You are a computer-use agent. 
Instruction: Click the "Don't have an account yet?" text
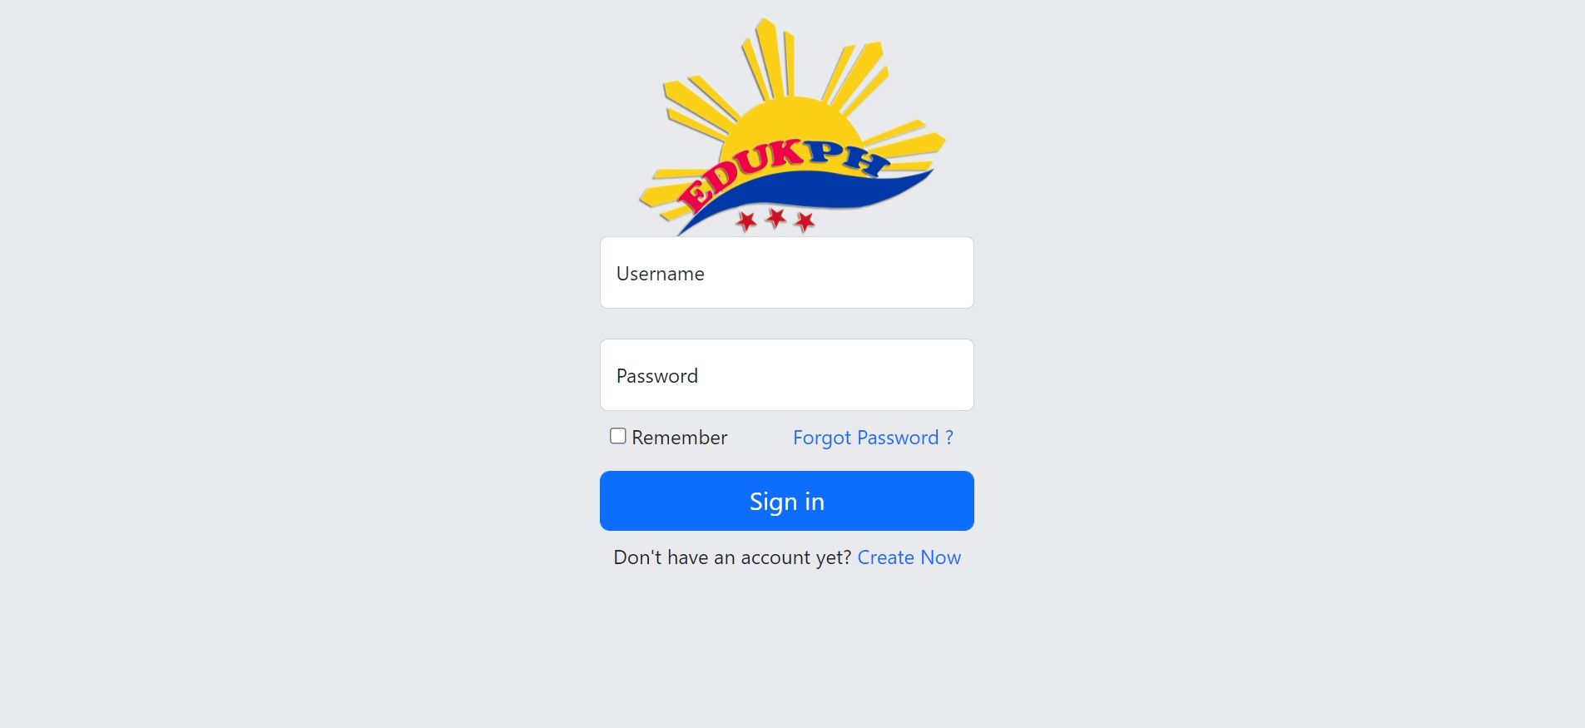[x=732, y=557]
